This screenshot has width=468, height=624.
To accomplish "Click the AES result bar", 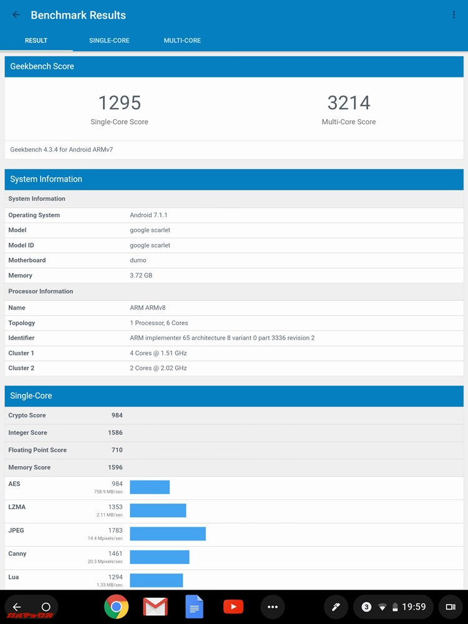I will tap(150, 487).
